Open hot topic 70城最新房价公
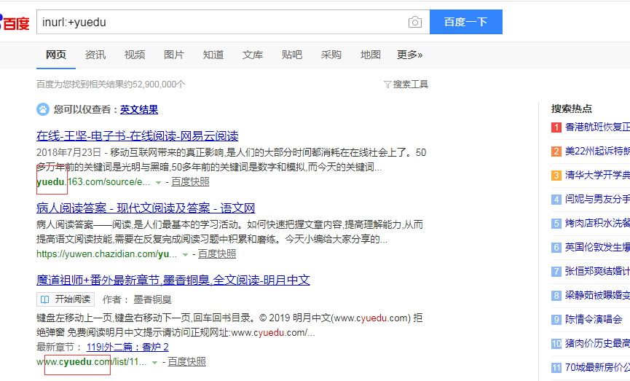Viewport: 630px width, 381px height. [597, 367]
